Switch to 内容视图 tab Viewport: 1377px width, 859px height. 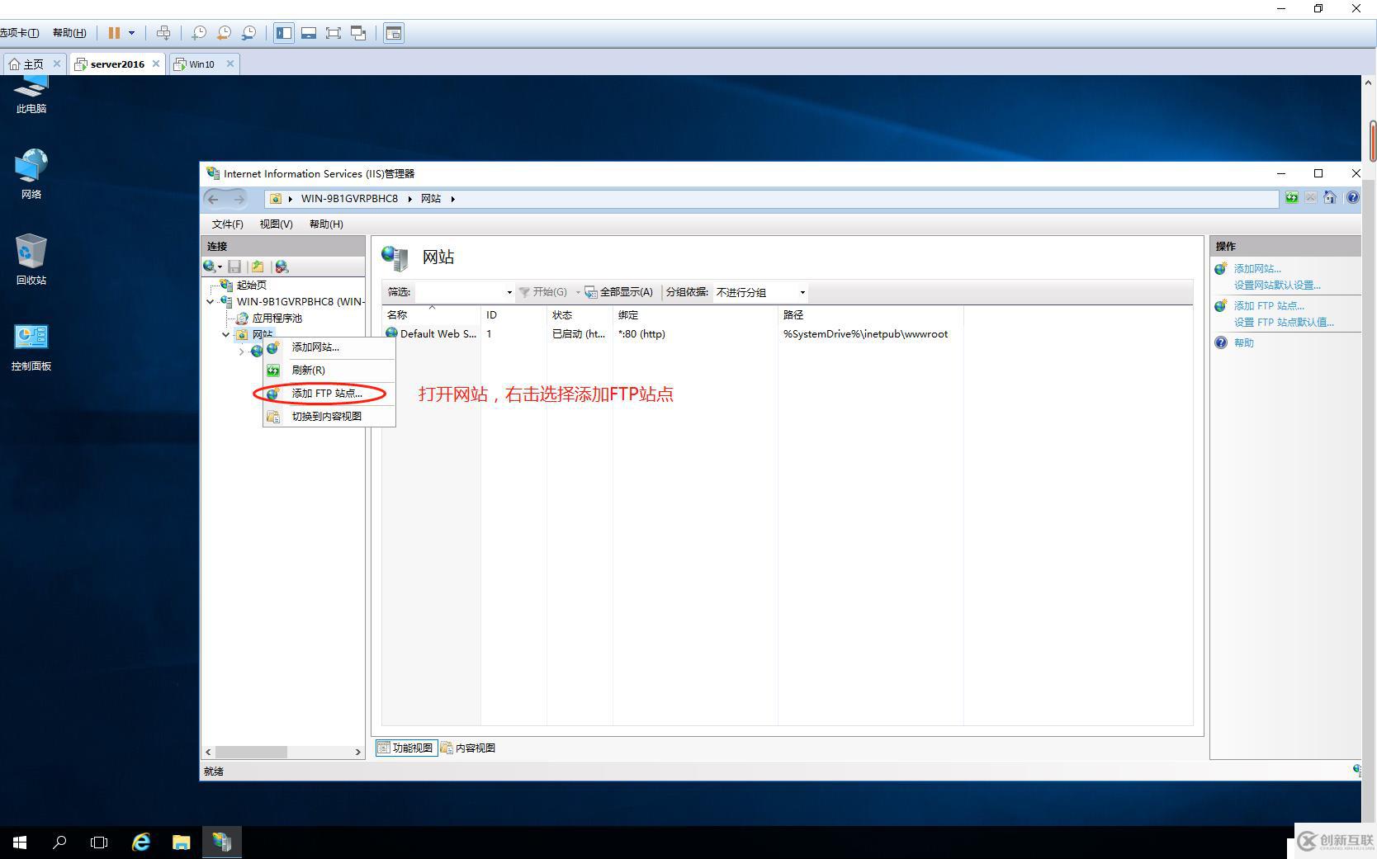point(468,748)
